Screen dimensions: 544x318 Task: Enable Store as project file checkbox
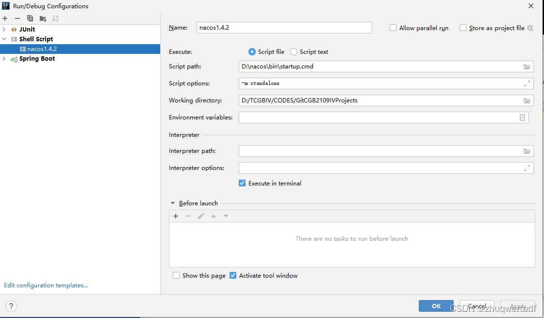(x=463, y=28)
